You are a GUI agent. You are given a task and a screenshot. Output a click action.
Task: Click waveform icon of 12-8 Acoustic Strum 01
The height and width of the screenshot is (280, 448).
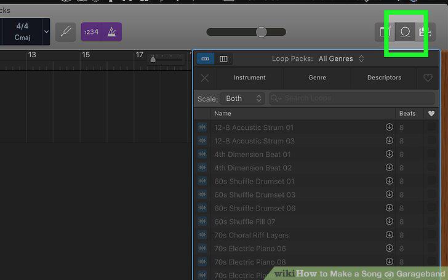(202, 127)
